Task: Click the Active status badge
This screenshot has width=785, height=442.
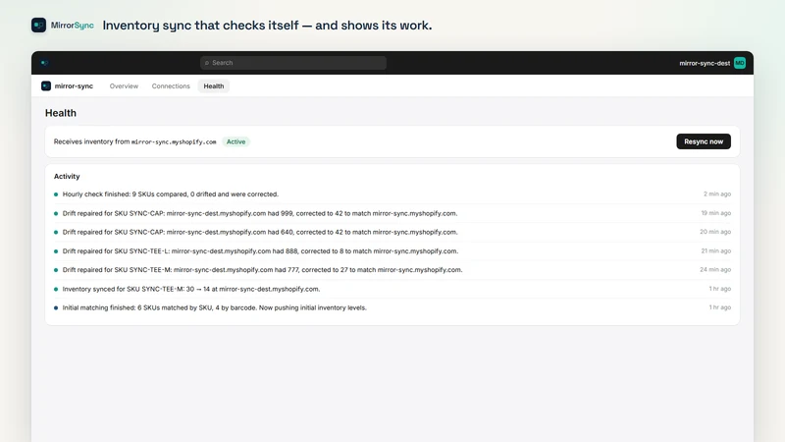Action: [x=235, y=141]
